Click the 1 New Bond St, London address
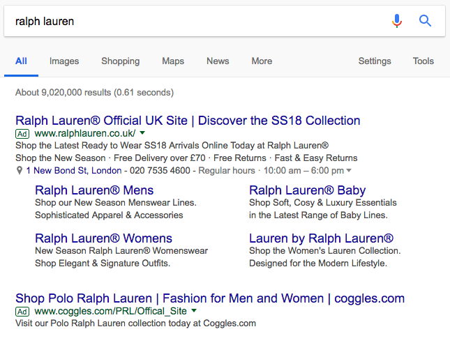 point(74,171)
